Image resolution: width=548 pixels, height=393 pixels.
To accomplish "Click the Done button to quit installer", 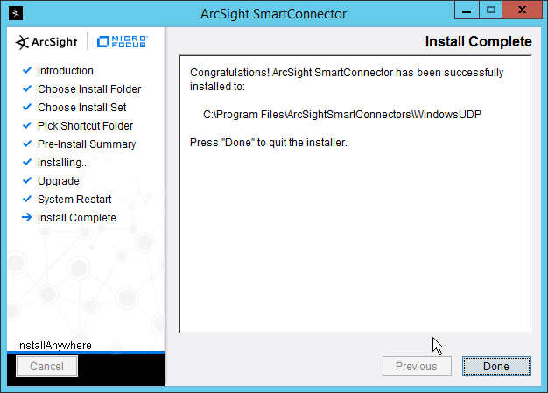I will click(x=495, y=367).
